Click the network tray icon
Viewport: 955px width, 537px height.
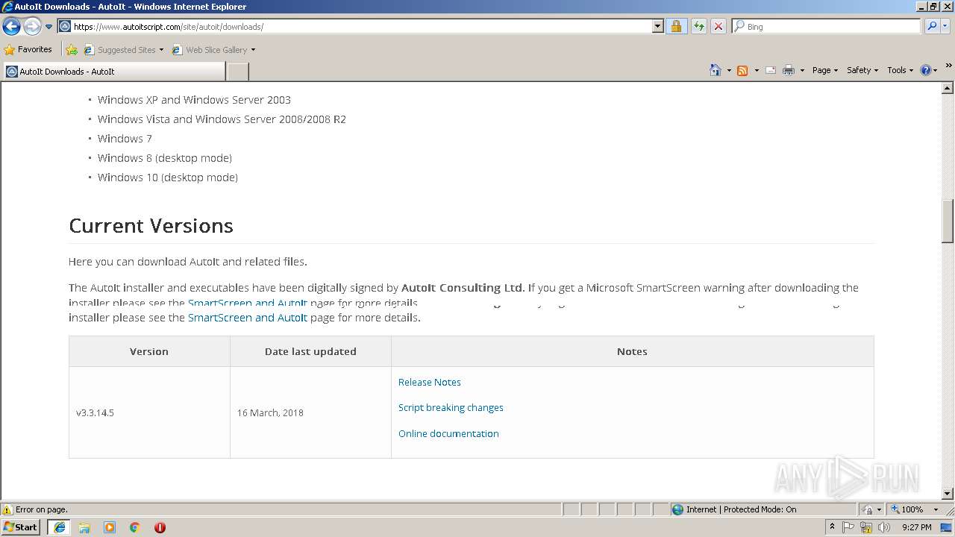tap(866, 527)
